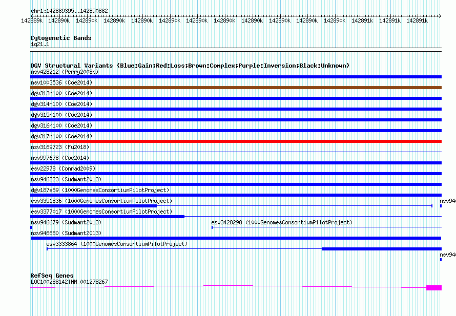Viewport: 456px width, 316px height.
Task: Click the dgv187e59 variant label
Action: coord(100,190)
